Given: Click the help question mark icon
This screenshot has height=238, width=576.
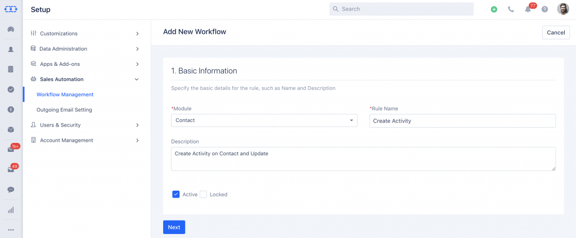Looking at the screenshot, I should [x=544, y=10].
